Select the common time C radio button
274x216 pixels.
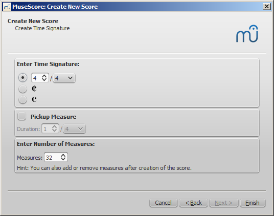coord(22,99)
